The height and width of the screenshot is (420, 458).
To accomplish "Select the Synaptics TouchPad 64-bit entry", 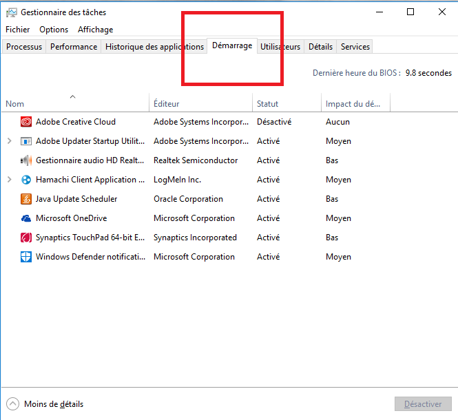I will pyautogui.click(x=90, y=238).
